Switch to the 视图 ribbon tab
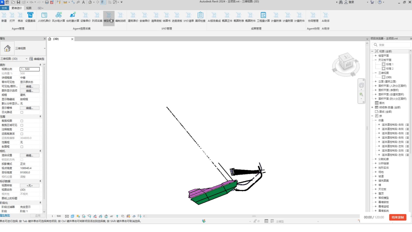The width and height of the screenshot is (412, 232). pyautogui.click(x=29, y=8)
